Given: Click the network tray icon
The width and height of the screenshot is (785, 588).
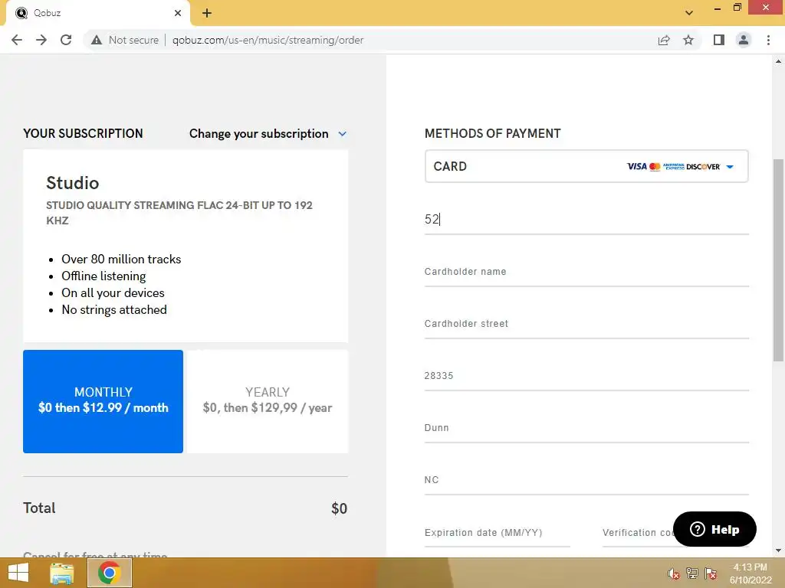Looking at the screenshot, I should pos(692,573).
